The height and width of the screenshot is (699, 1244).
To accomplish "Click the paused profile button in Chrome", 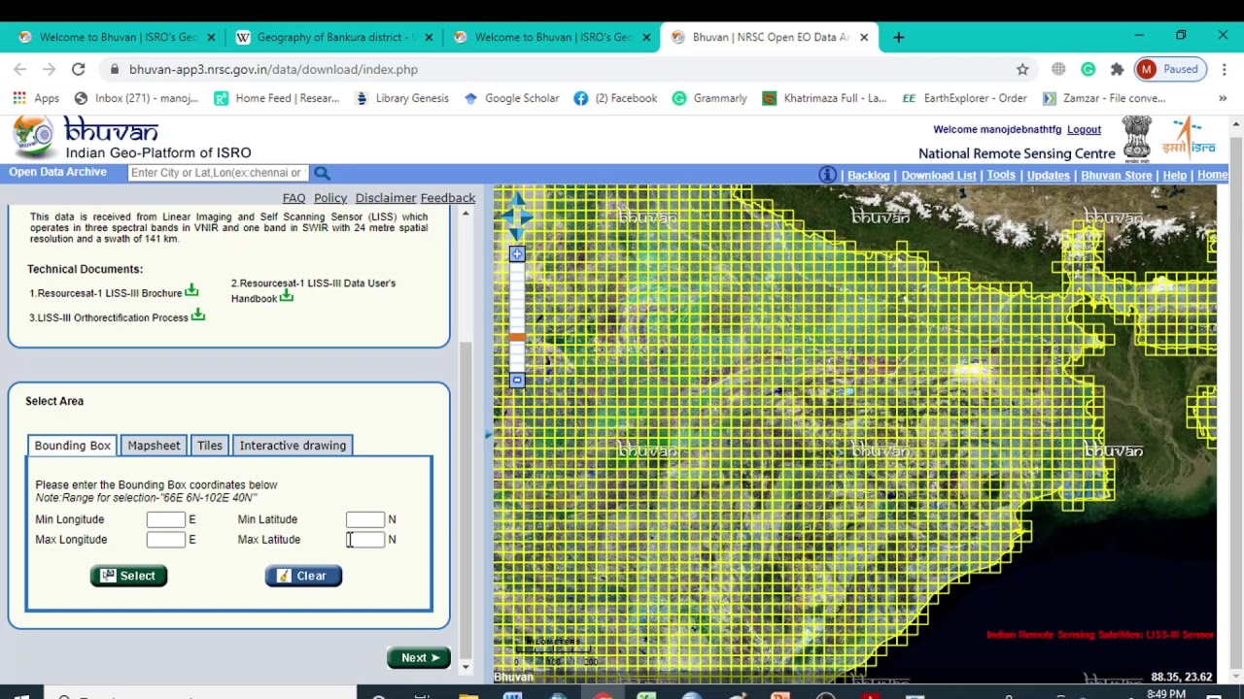I will point(1169,69).
